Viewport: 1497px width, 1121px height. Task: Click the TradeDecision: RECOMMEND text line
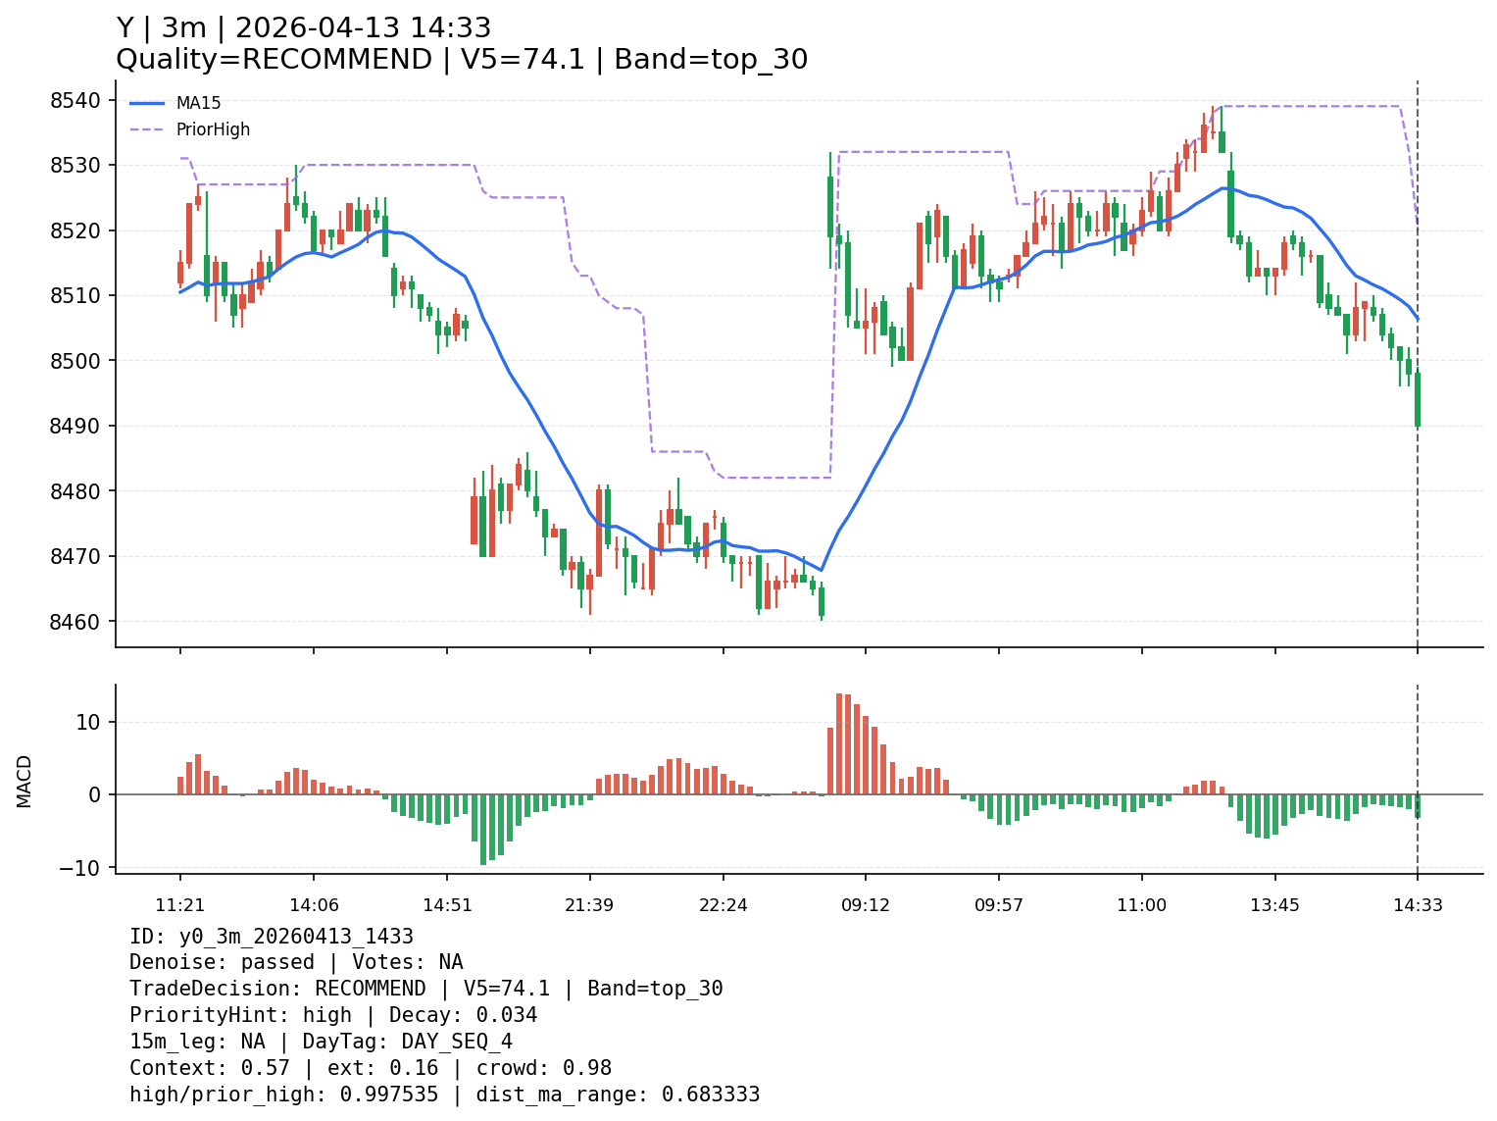(x=425, y=989)
